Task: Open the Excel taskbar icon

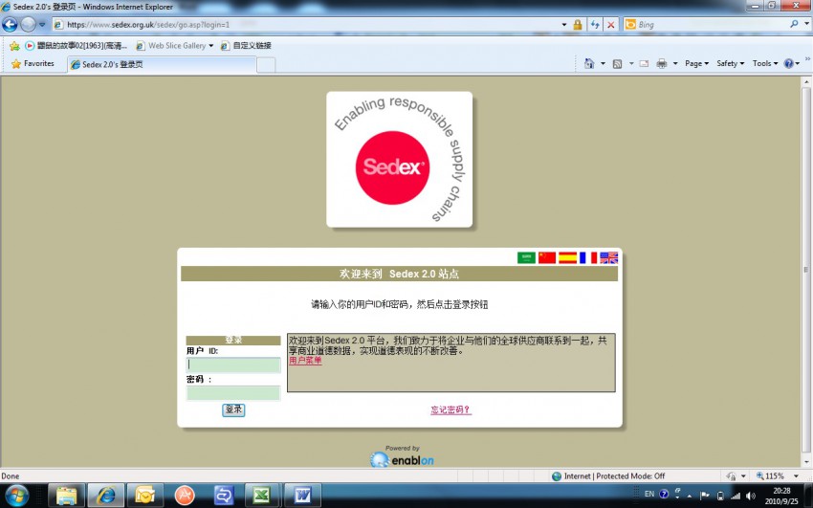Action: pyautogui.click(x=261, y=496)
